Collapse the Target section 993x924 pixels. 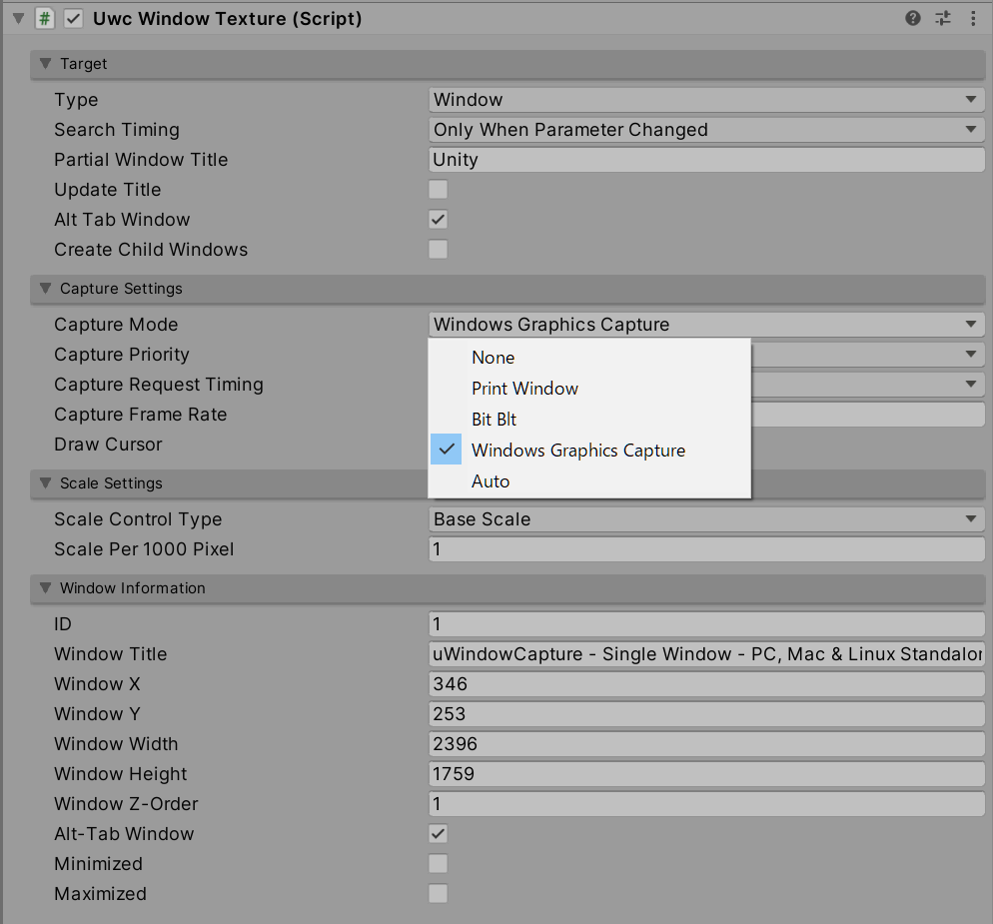[44, 64]
